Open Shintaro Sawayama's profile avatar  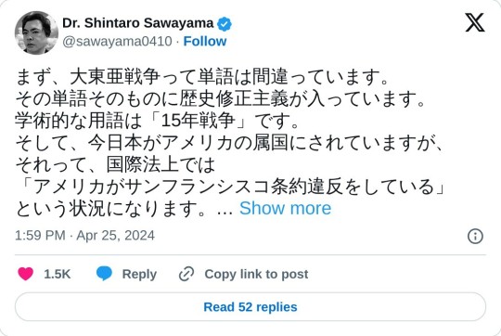coord(36,32)
